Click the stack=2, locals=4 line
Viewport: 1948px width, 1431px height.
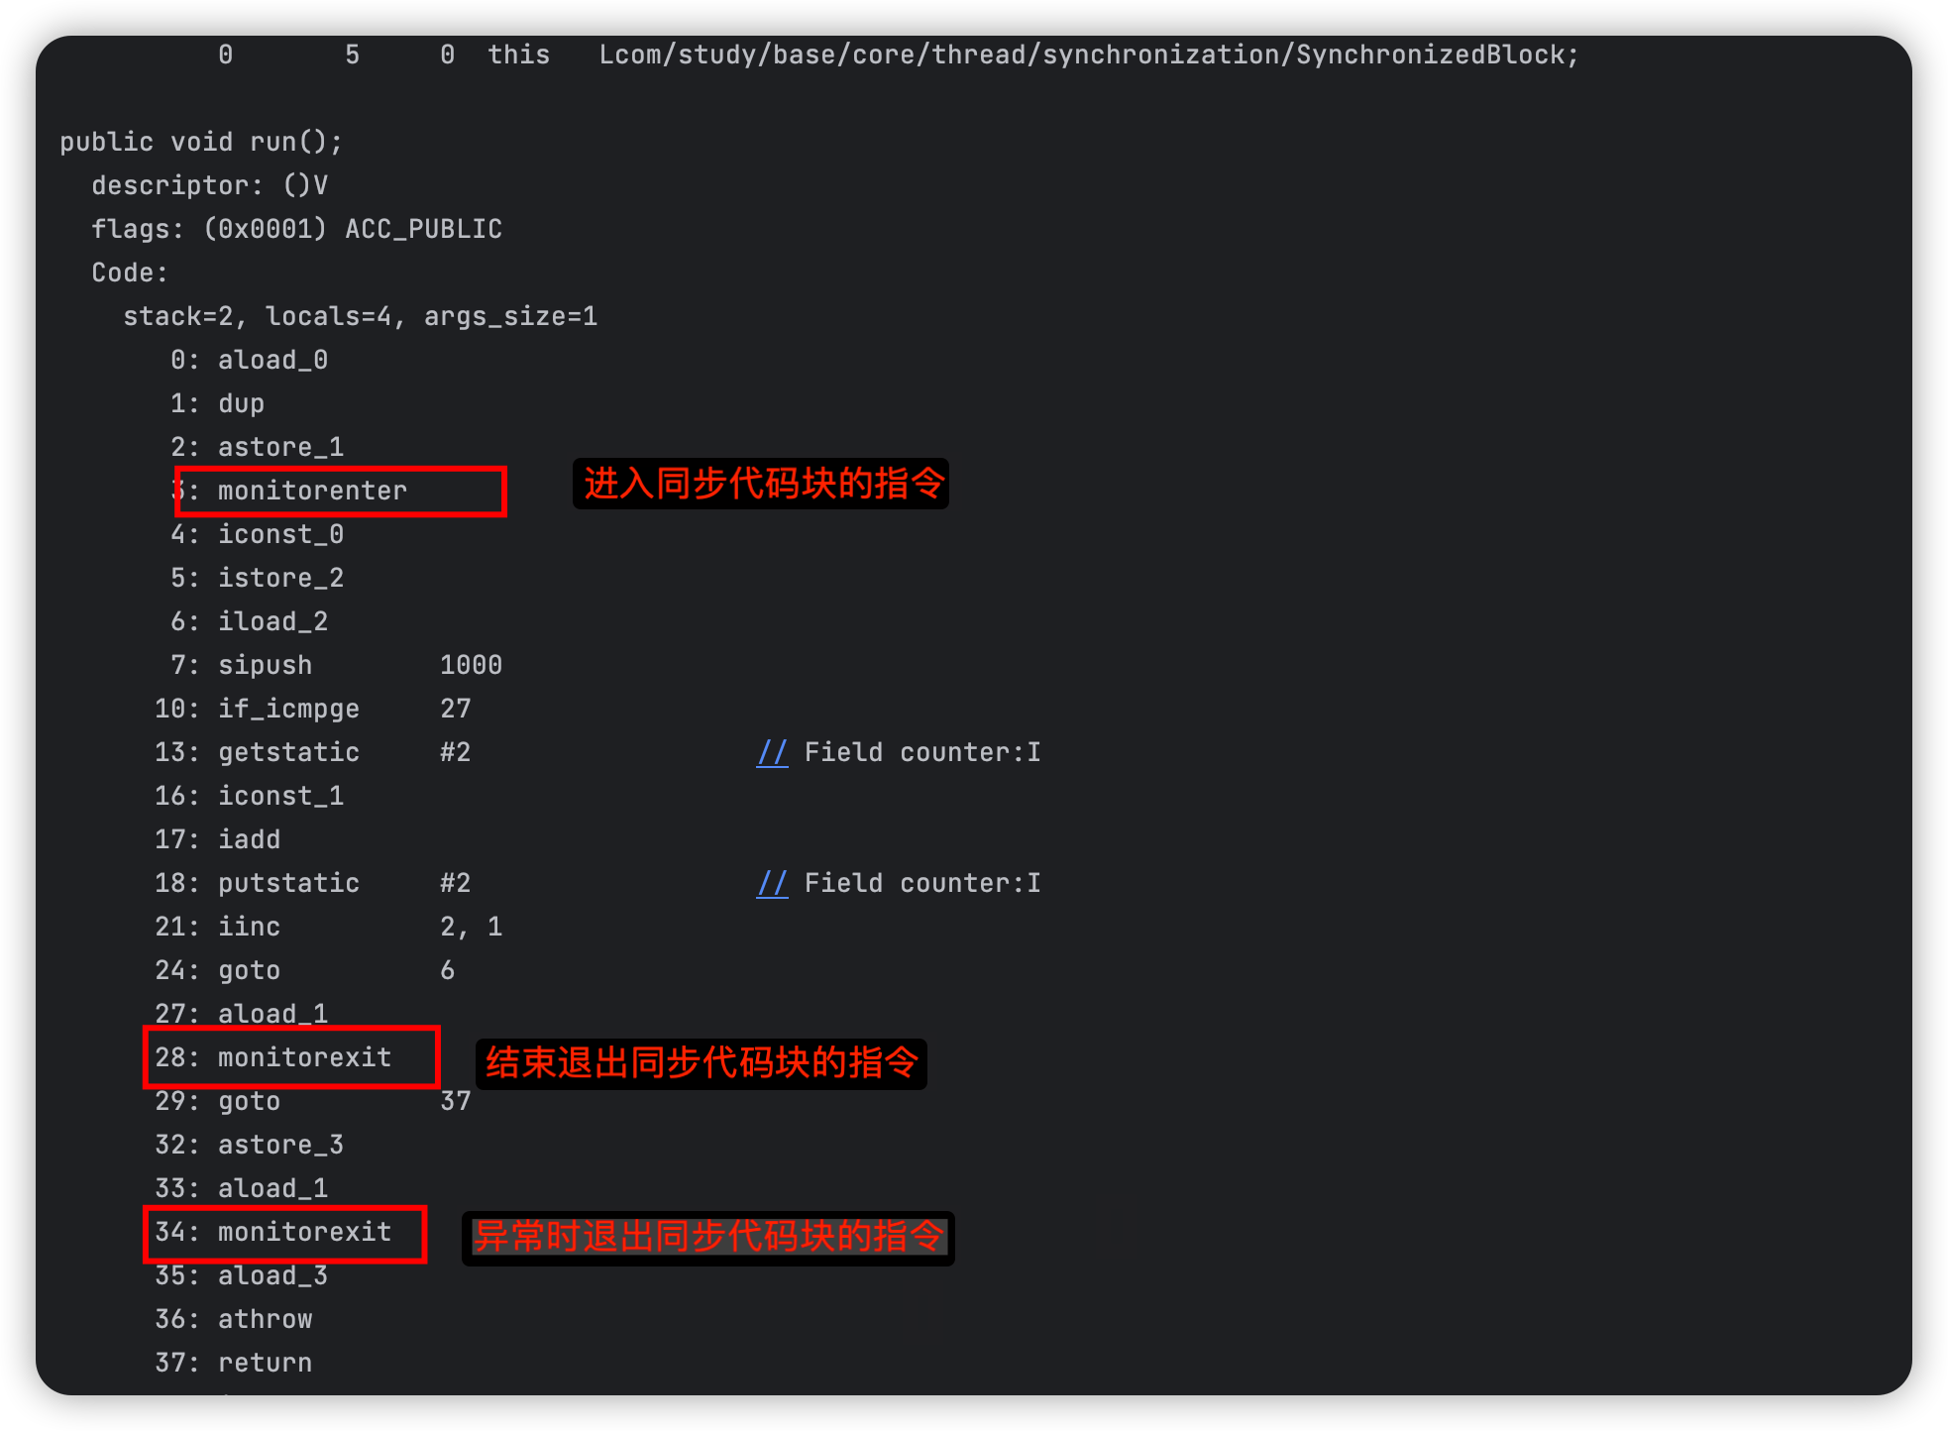[x=360, y=316]
